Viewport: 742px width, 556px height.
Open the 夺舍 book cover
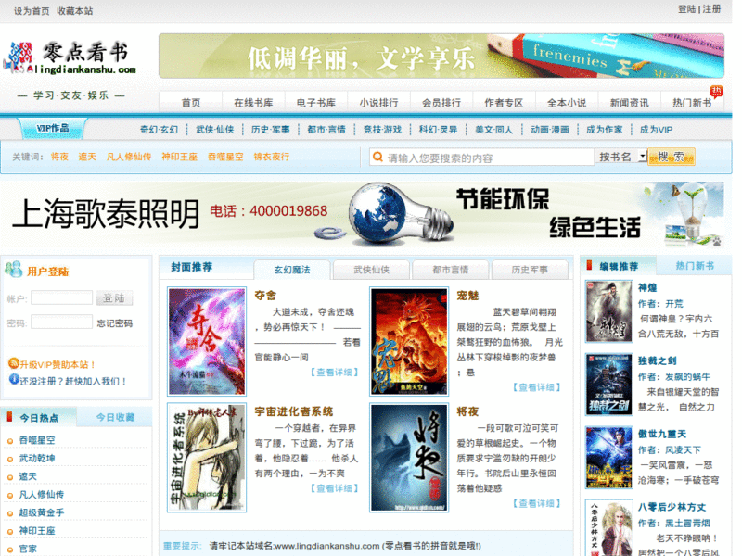(207, 341)
